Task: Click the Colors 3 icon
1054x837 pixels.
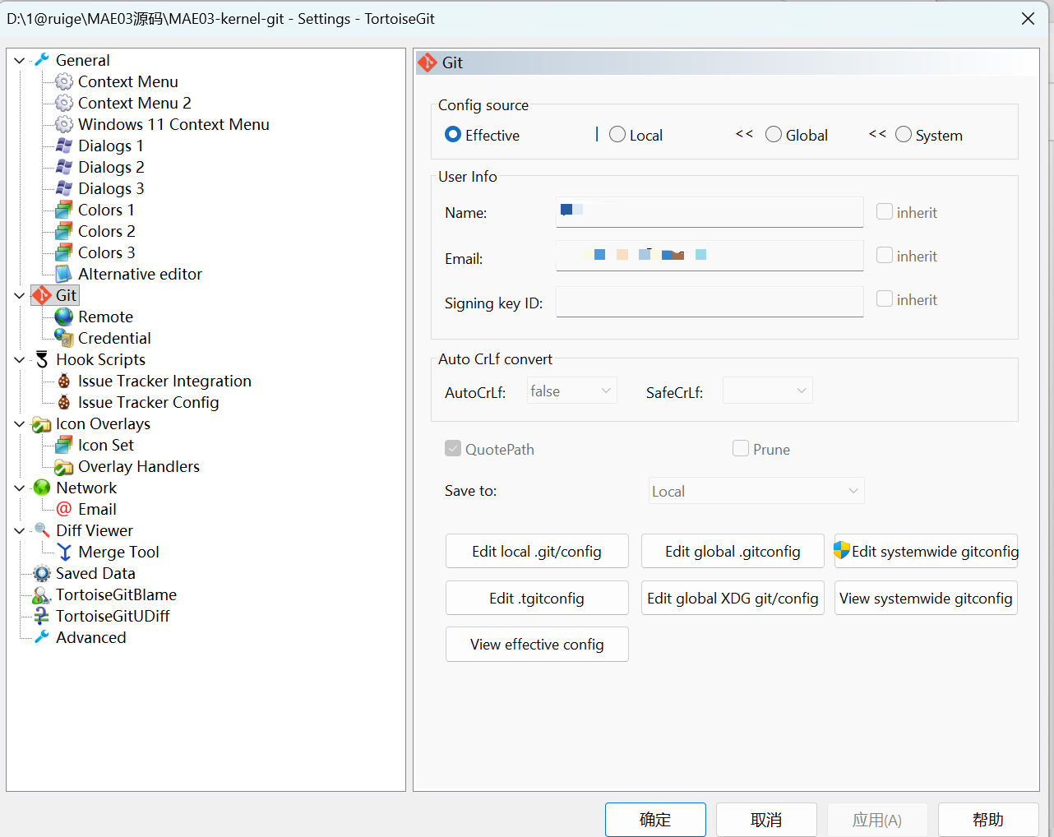Action: coord(64,252)
